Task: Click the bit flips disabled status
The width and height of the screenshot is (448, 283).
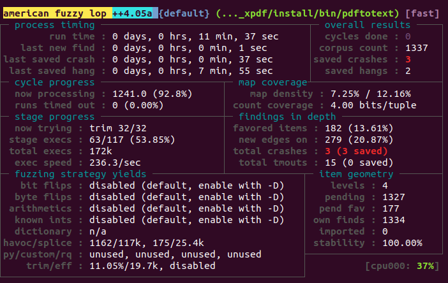Action: 187,185
